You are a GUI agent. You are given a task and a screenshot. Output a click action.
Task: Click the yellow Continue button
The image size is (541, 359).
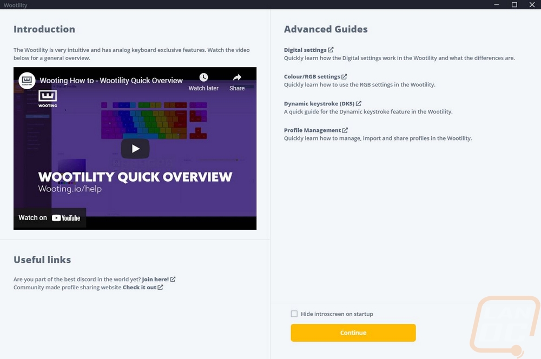tap(353, 333)
